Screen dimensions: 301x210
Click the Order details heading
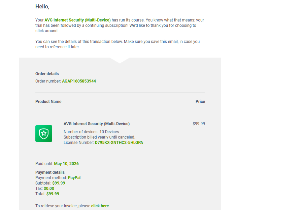tap(47, 73)
